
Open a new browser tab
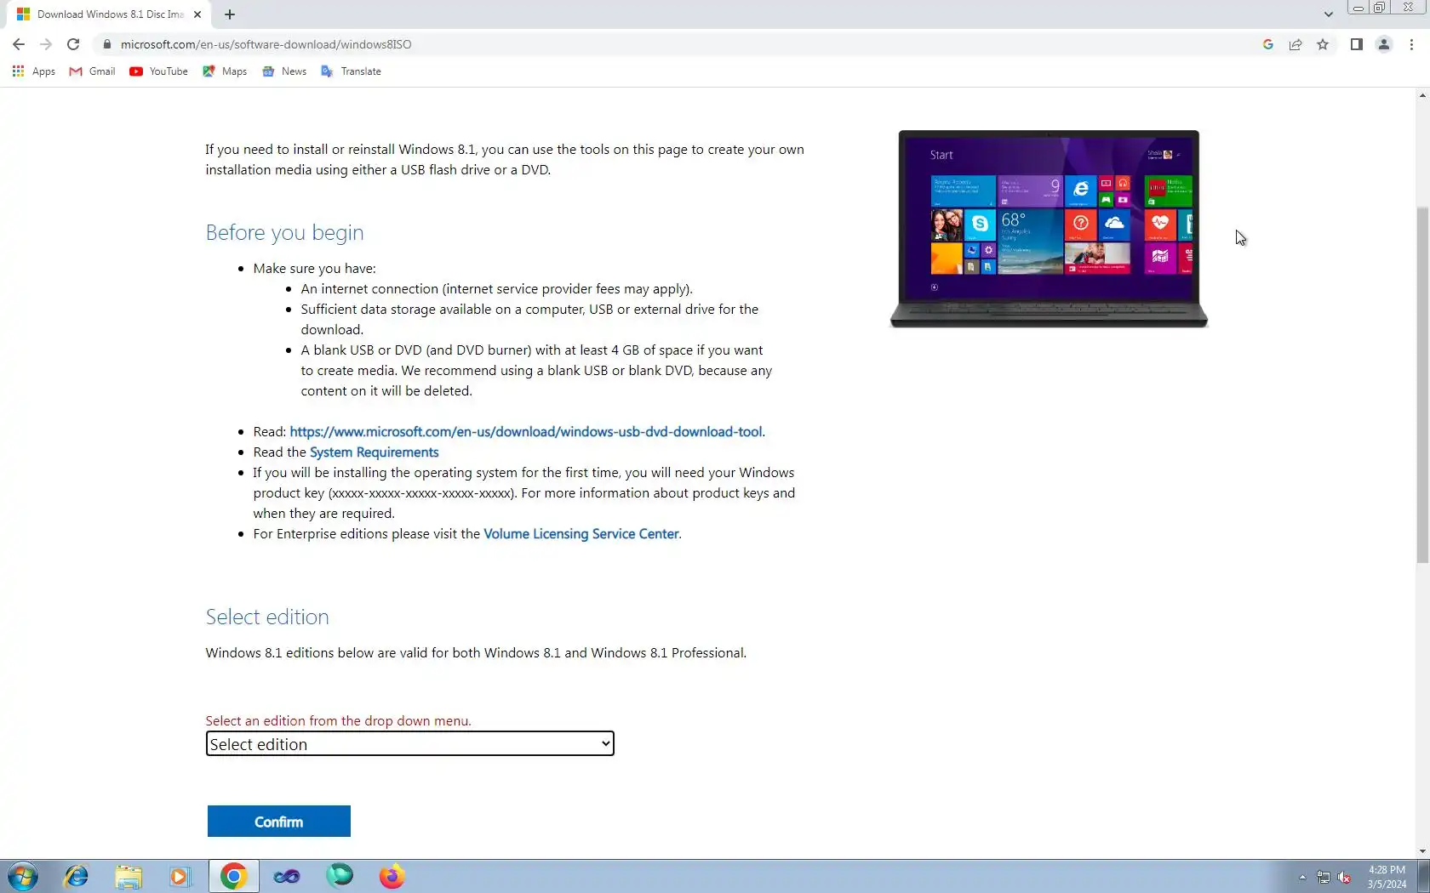[x=230, y=14]
